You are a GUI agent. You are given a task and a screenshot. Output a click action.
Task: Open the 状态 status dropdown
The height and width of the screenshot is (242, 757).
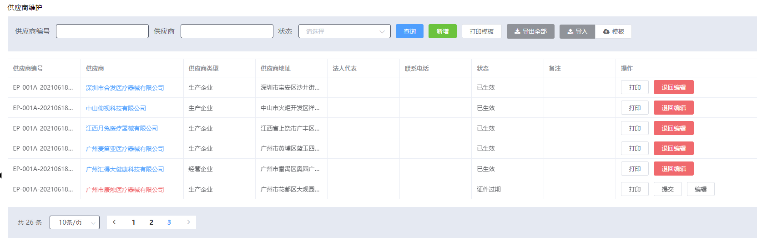click(x=344, y=31)
